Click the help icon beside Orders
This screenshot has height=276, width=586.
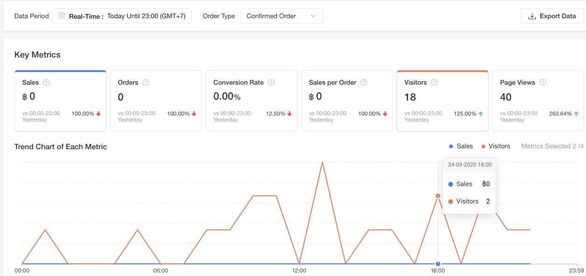[146, 83]
